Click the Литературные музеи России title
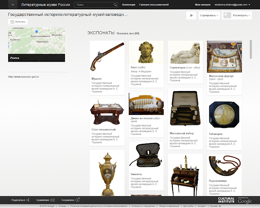Screen dimensions: 260x208 [x=45, y=5]
